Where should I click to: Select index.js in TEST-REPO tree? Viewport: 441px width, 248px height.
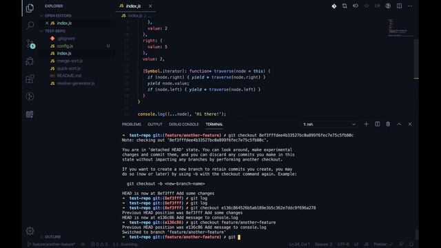click(64, 53)
